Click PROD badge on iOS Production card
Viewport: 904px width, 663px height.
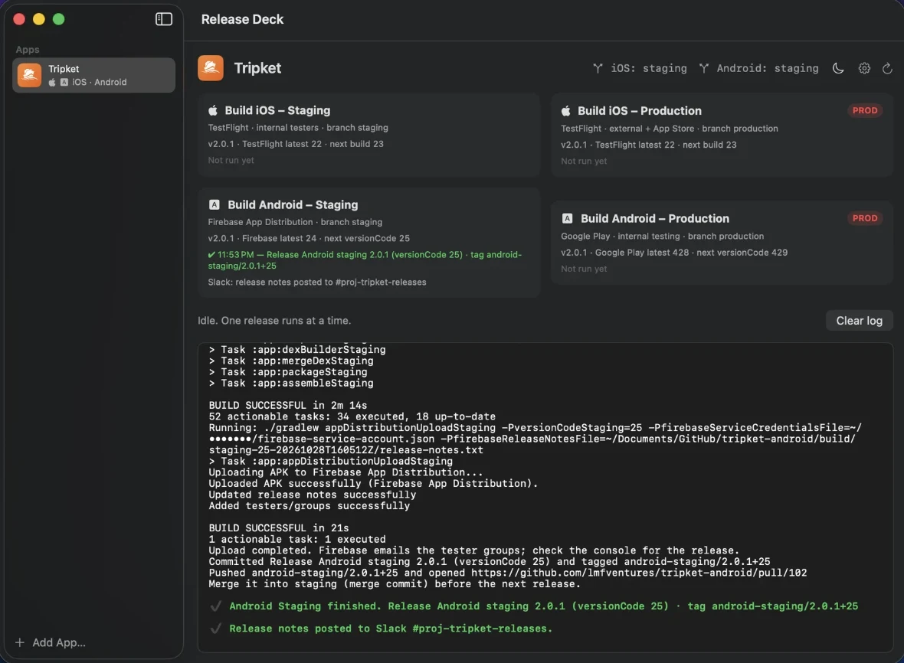(x=865, y=110)
